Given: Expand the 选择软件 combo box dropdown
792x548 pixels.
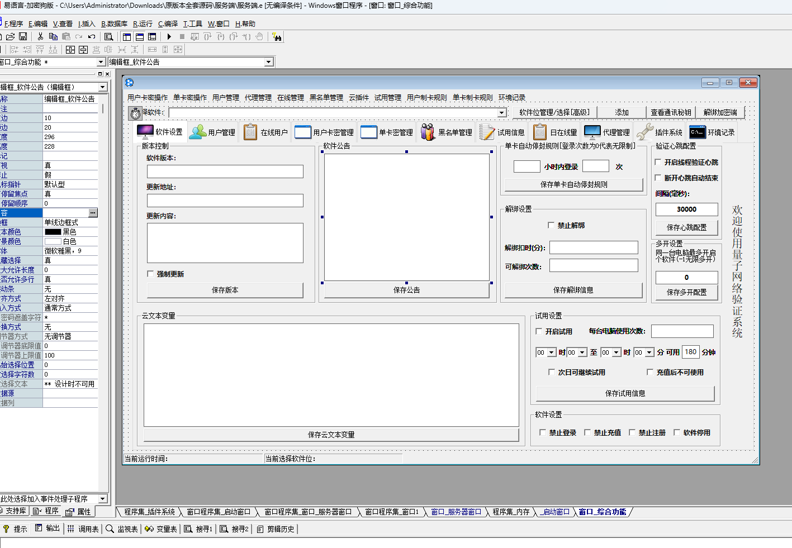Looking at the screenshot, I should (x=501, y=113).
